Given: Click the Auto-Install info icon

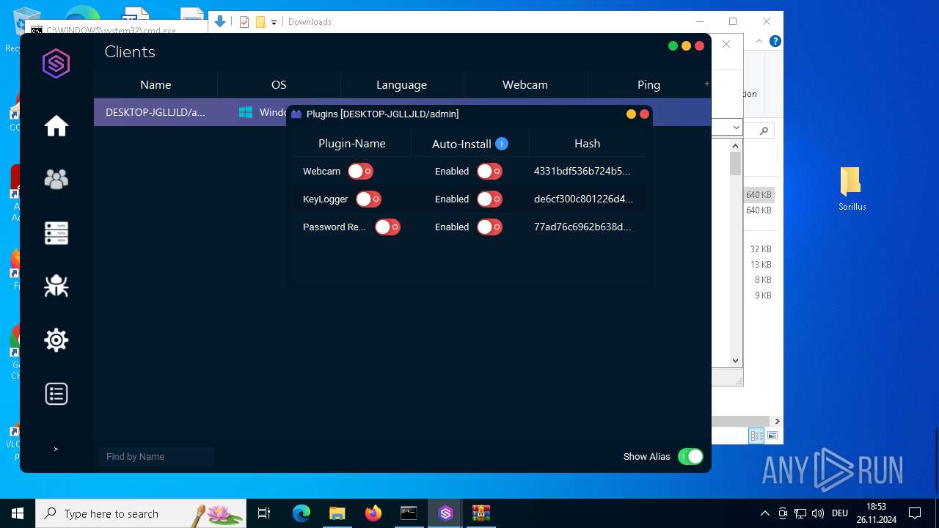Looking at the screenshot, I should point(502,144).
